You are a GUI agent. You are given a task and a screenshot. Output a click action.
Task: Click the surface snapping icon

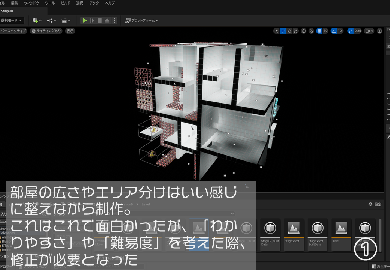tap(311, 31)
